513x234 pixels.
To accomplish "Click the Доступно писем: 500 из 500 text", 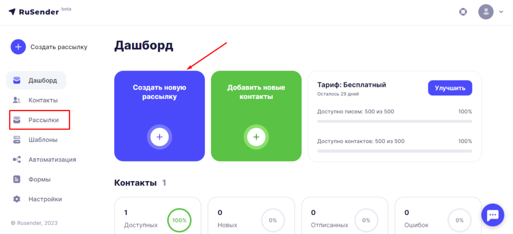I will tap(356, 111).
